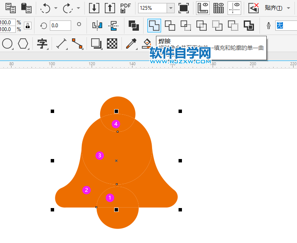Toggle show guidelines button
The width and height of the screenshot is (297, 243).
tap(234, 8)
